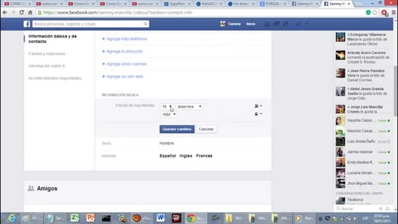Click the browser home icon
The image size is (398, 224).
pyautogui.click(x=30, y=12)
